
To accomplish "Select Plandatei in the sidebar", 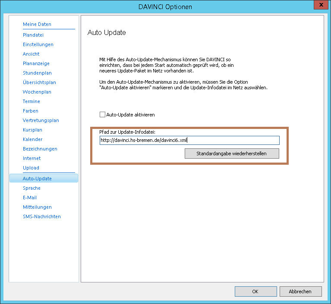I will click(33, 35).
